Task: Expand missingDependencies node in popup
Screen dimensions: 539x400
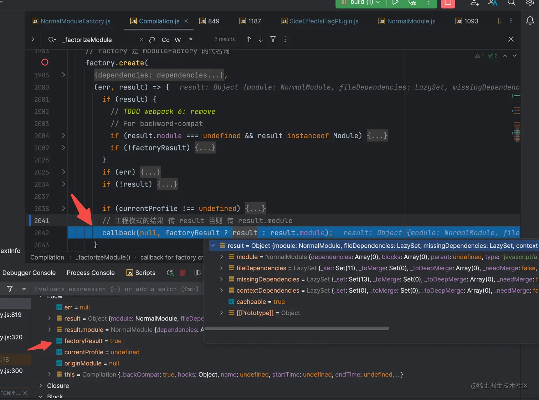Action: [221, 279]
